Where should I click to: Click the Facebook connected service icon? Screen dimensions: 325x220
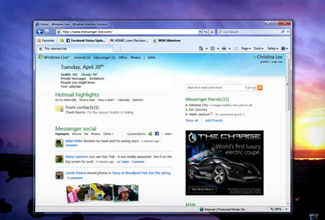click(157, 134)
